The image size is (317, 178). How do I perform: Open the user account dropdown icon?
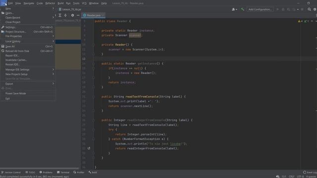pos(234,9)
